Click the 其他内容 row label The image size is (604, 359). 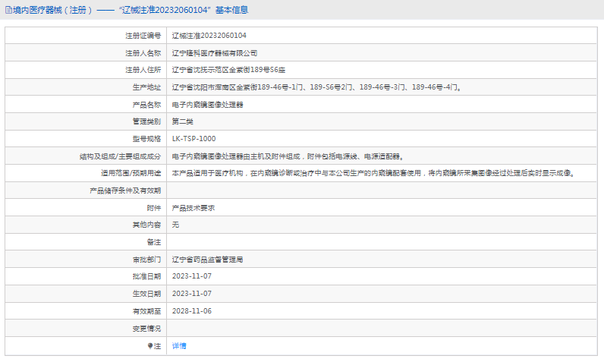pyautogui.click(x=146, y=225)
